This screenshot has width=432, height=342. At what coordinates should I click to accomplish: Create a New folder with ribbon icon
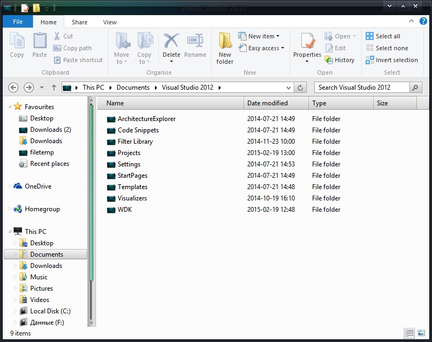pyautogui.click(x=225, y=41)
